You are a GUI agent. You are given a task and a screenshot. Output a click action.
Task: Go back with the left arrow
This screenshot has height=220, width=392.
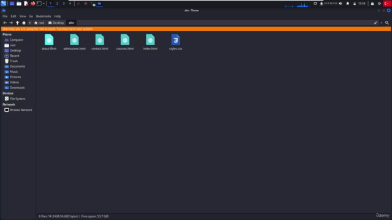(5, 23)
